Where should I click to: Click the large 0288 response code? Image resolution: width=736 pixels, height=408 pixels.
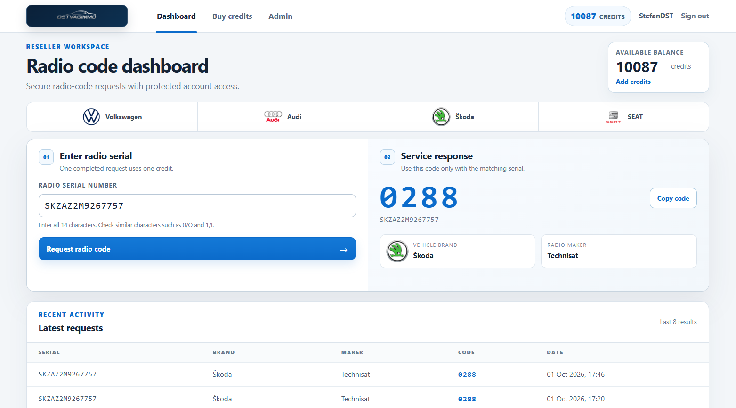[x=419, y=197]
